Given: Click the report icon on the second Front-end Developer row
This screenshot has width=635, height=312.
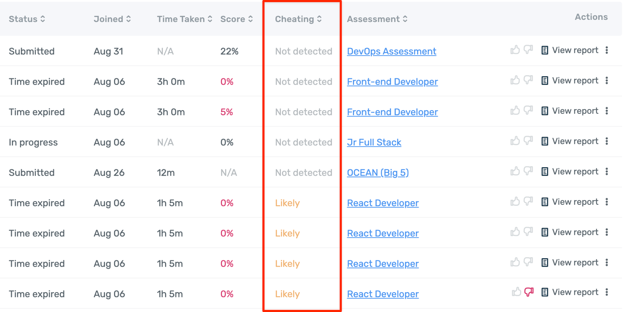Looking at the screenshot, I should pyautogui.click(x=545, y=111).
